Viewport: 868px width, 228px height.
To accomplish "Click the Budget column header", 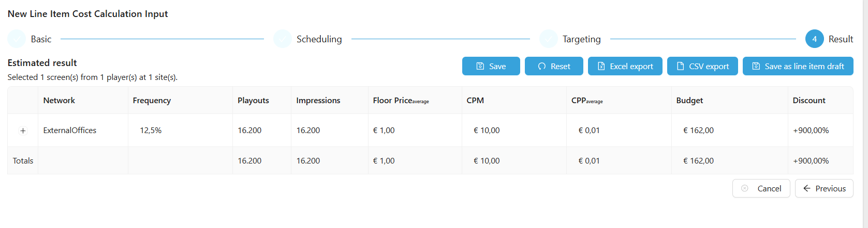I will click(x=689, y=101).
